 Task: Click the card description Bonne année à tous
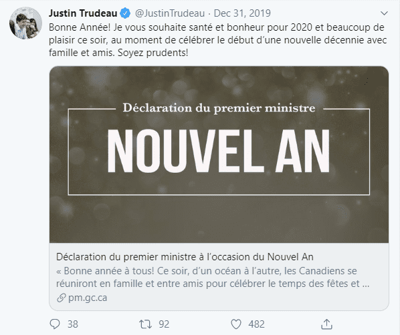[x=213, y=277]
